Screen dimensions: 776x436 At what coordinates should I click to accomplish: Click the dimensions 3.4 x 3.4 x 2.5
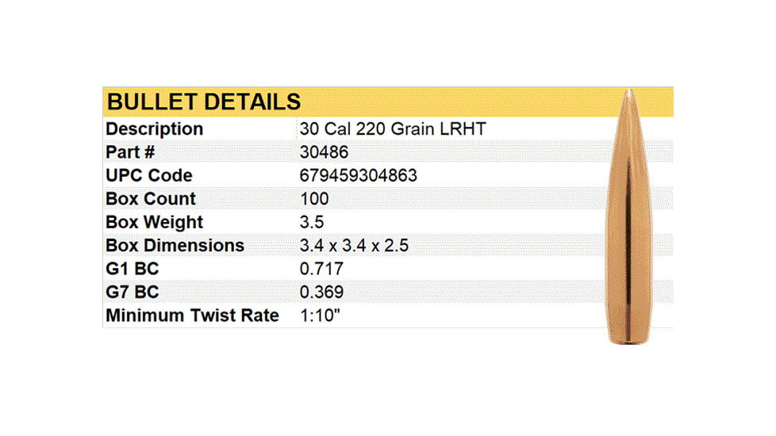pyautogui.click(x=354, y=246)
